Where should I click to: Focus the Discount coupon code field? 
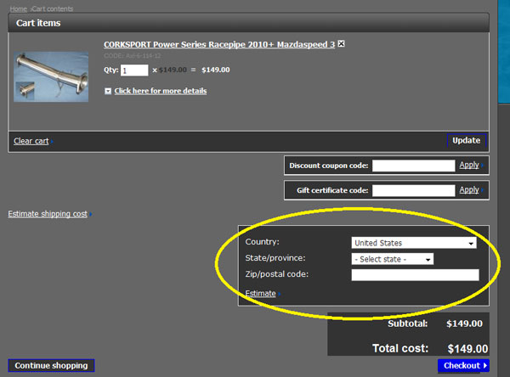coord(412,166)
